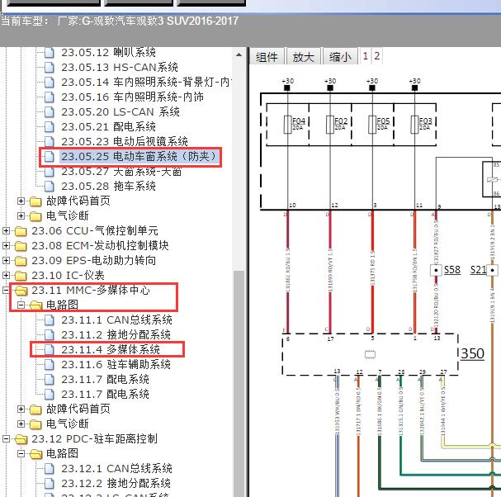Click folder icon of 23.09 EPS-电动助力转向
The image size is (501, 497).
[21, 261]
